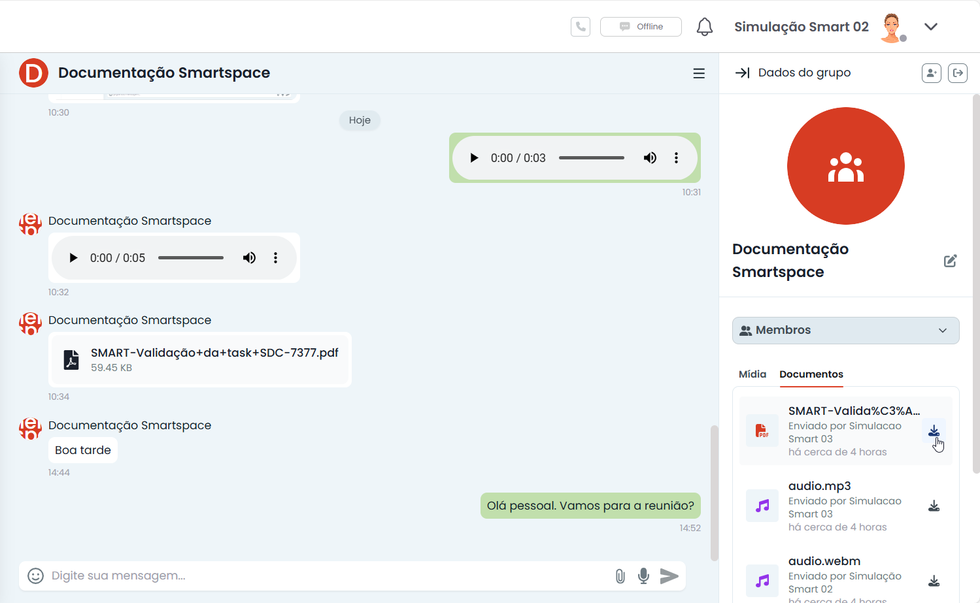Screen dimensions: 980x603
Task: Click the add member icon
Action: [x=931, y=73]
